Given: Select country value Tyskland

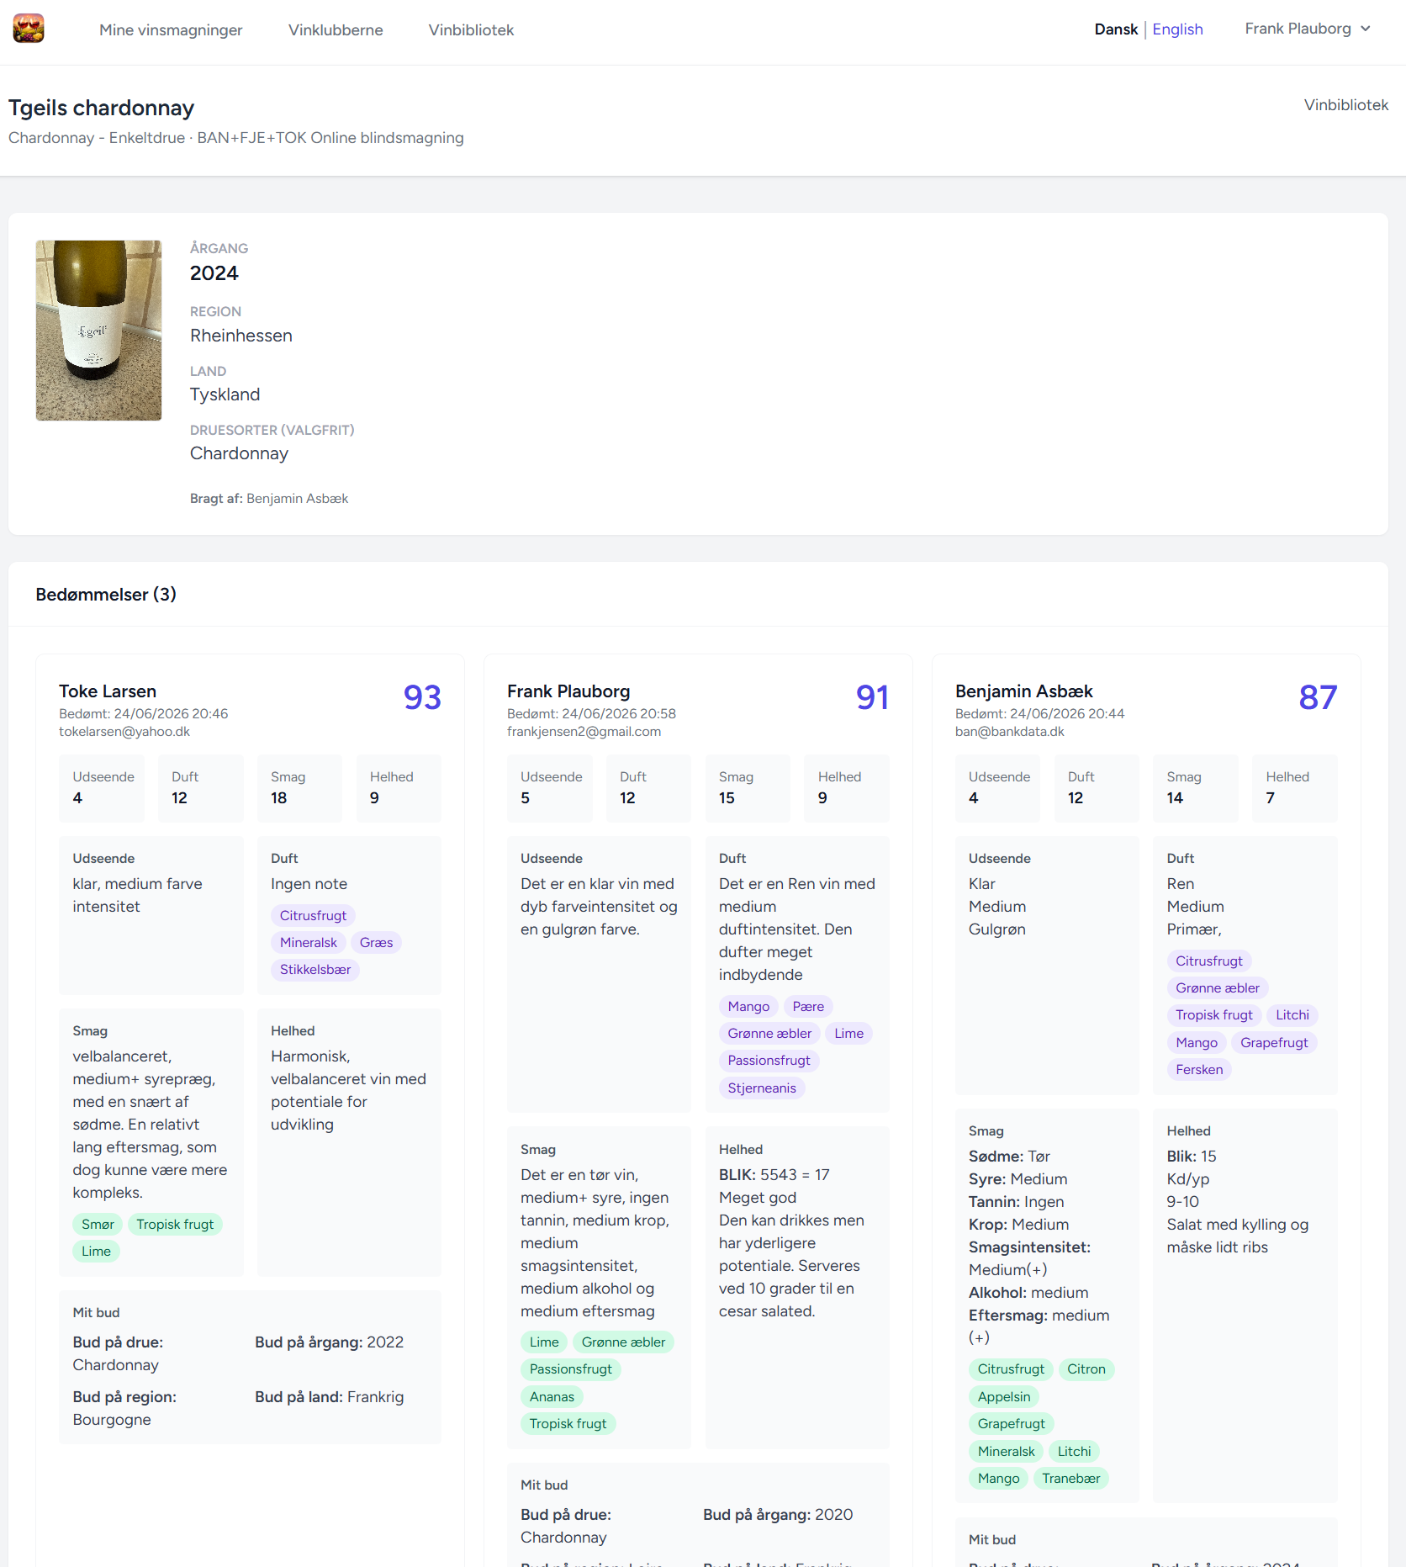Looking at the screenshot, I should 225,394.
